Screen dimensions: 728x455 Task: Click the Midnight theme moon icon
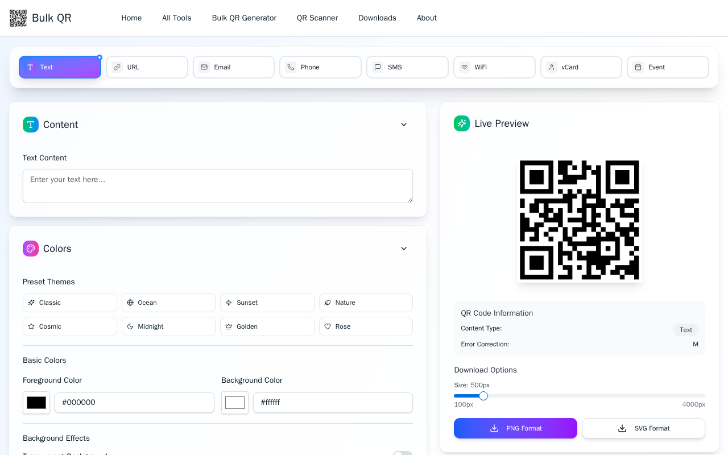tap(130, 326)
